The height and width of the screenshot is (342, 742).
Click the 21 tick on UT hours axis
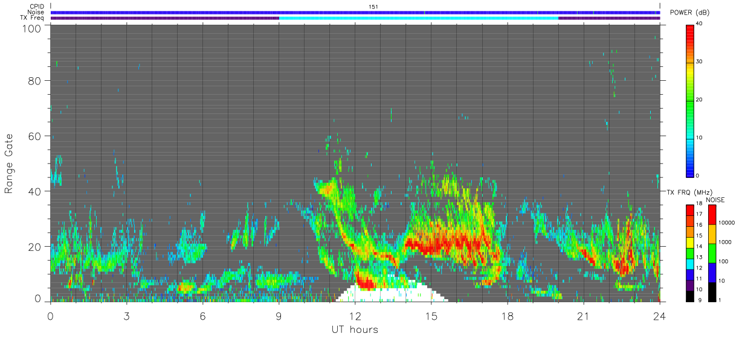tap(583, 315)
